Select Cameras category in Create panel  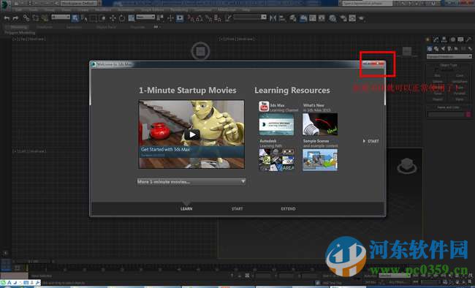(x=449, y=48)
